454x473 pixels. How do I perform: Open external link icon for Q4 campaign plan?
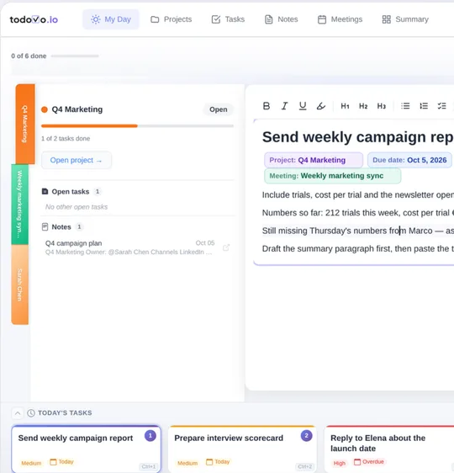[226, 247]
